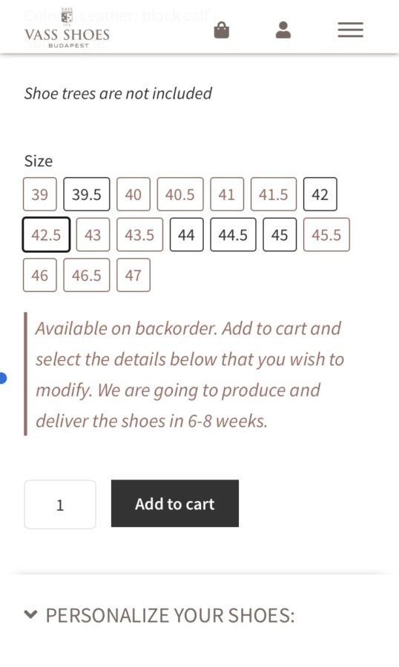Click the Add to cart button
Screen dimensions: 399x667
click(175, 504)
